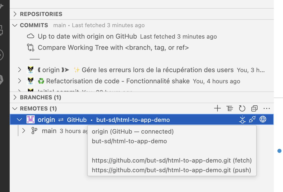Expand the main branch under origin
Image resolution: width=283 pixels, height=192 pixels.
[23, 131]
